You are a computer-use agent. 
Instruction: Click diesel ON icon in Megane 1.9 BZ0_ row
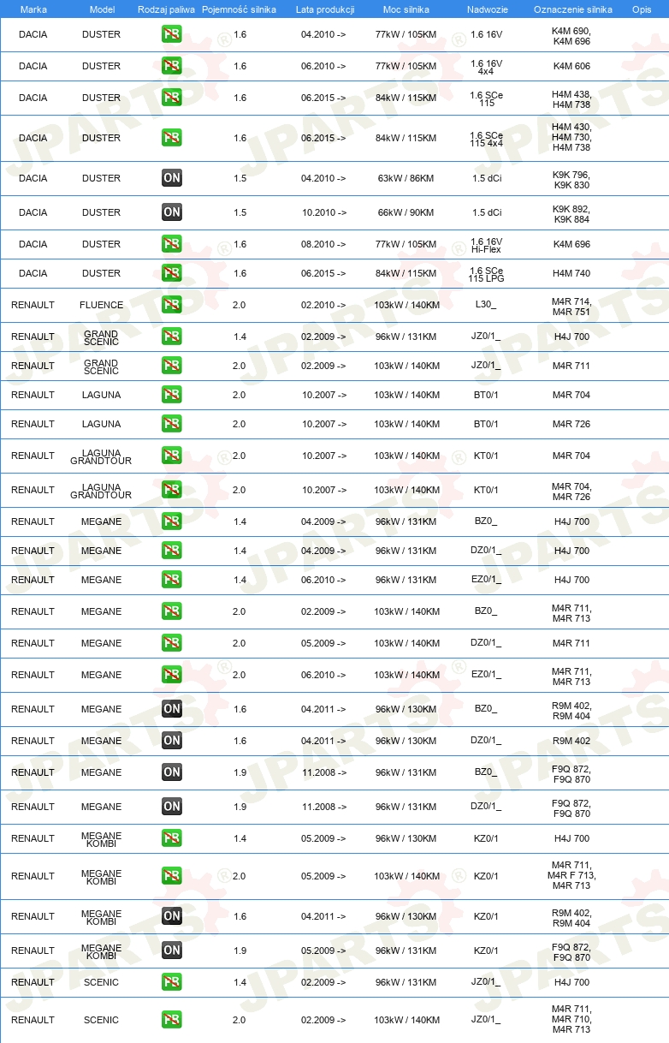click(x=172, y=772)
